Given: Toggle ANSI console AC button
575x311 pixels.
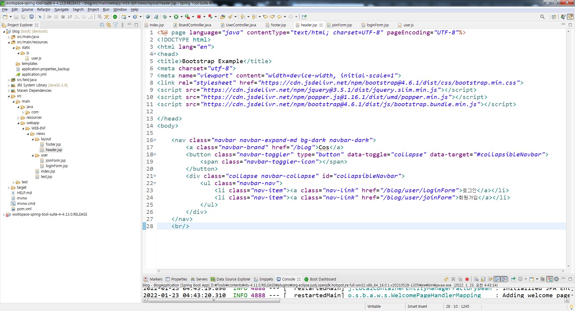Looking at the screenshot, I should pos(550,279).
